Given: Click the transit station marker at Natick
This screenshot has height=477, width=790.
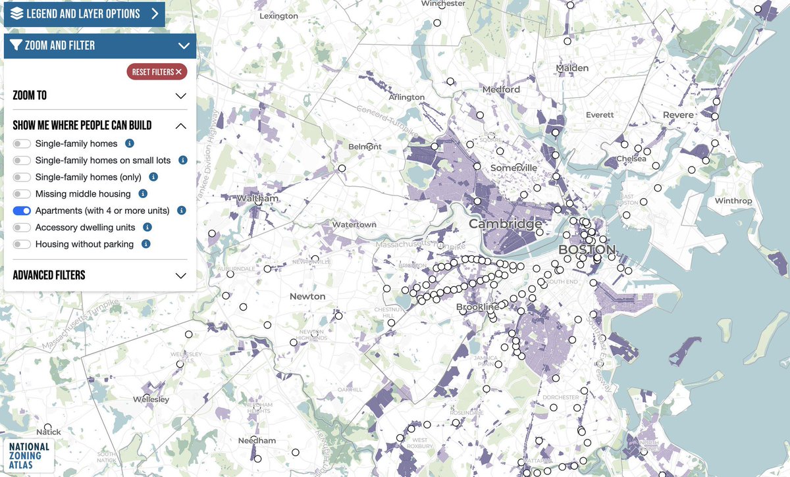Looking at the screenshot, I should 47,427.
